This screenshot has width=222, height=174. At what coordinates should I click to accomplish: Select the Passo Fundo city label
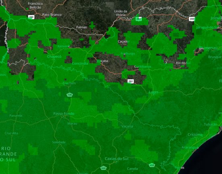pos(64,113)
